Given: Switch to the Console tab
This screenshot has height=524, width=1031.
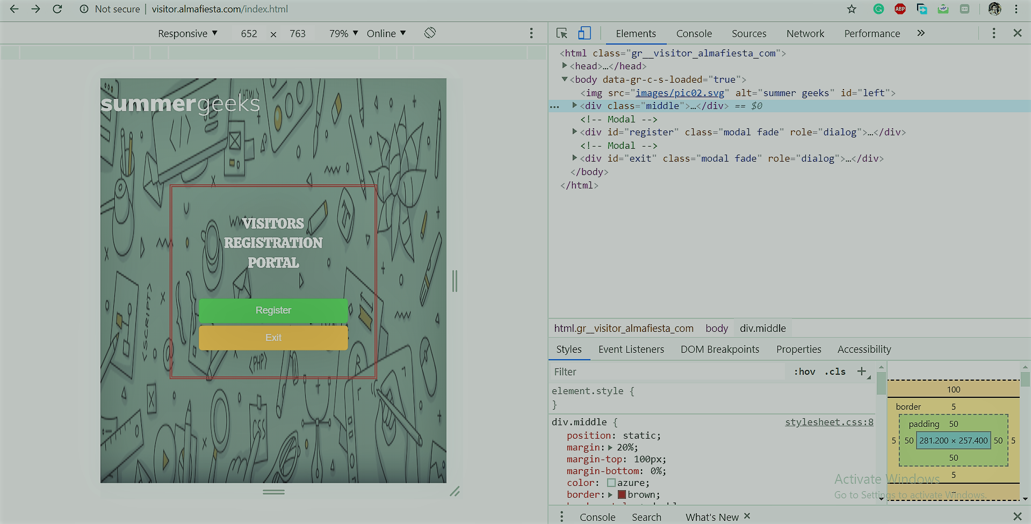Looking at the screenshot, I should coord(694,33).
